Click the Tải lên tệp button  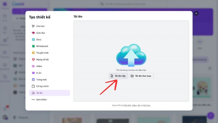point(118,76)
